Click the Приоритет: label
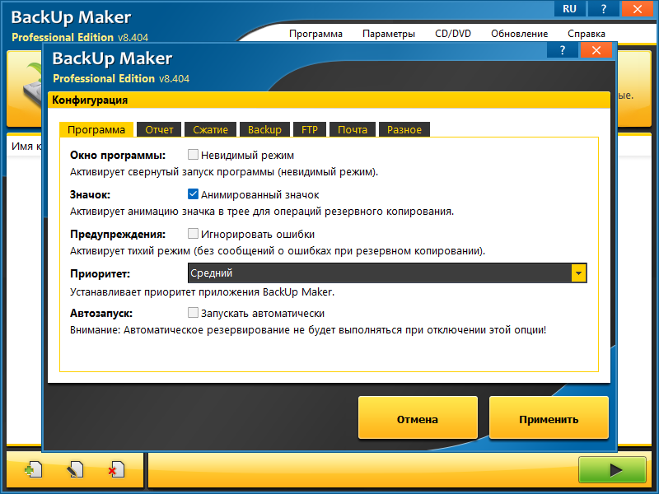 [100, 274]
